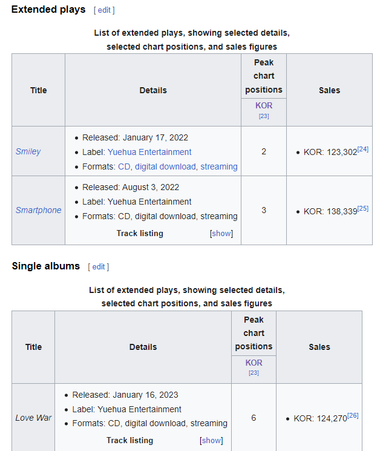The image size is (383, 451).
Task: Jump to citation 25 for Smartphone sales
Action: tap(362, 208)
